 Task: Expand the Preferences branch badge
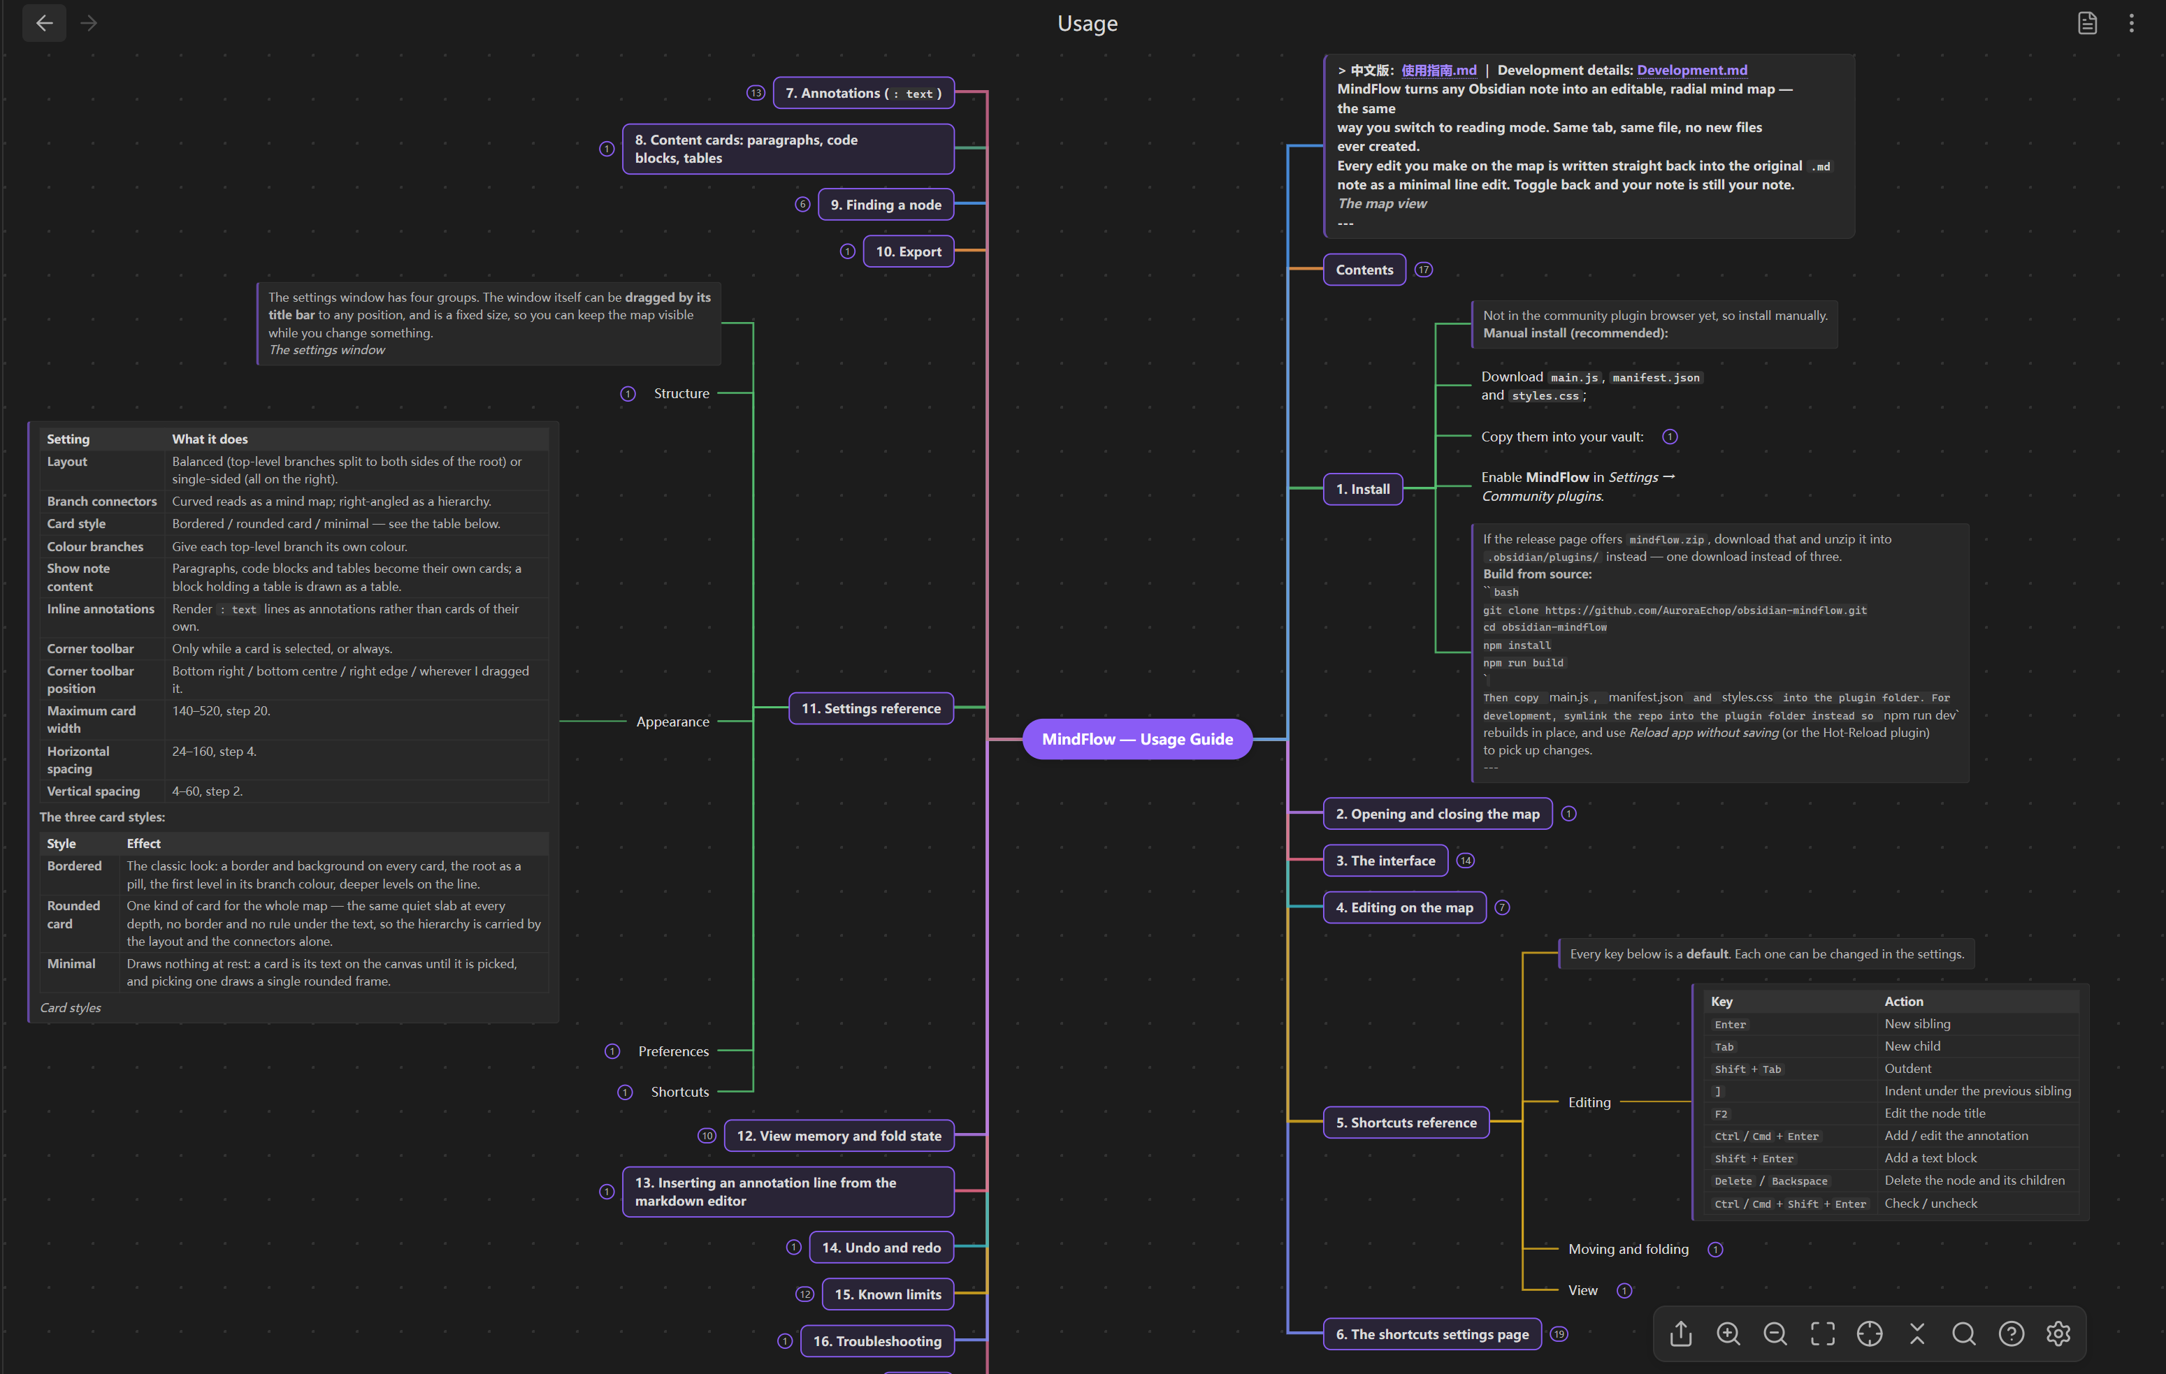click(x=612, y=1051)
